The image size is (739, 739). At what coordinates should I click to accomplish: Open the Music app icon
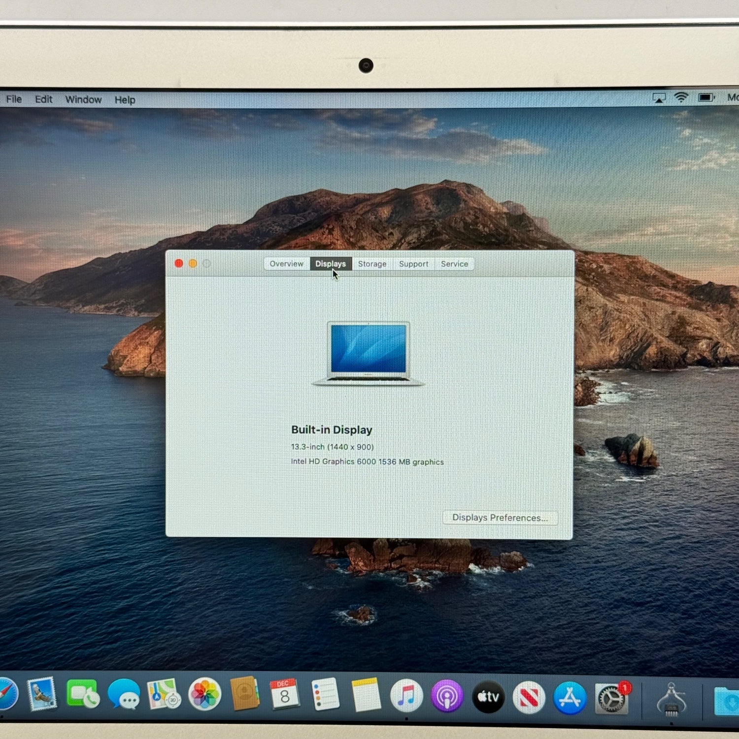(406, 697)
